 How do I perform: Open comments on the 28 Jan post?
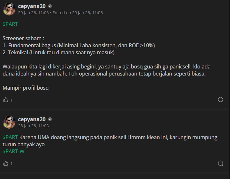(221, 163)
